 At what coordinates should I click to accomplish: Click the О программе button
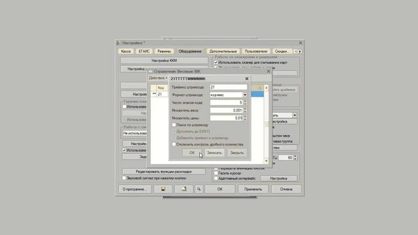click(x=135, y=189)
